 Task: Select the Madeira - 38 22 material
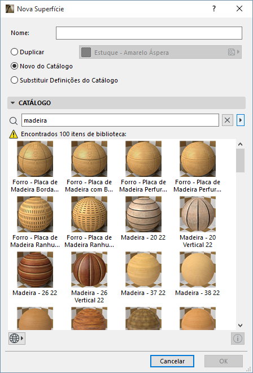pyautogui.click(x=198, y=270)
